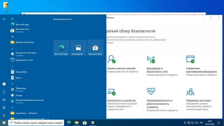Click the Microsoft Store tile
This screenshot has width=224, height=126.
[x=95, y=48]
